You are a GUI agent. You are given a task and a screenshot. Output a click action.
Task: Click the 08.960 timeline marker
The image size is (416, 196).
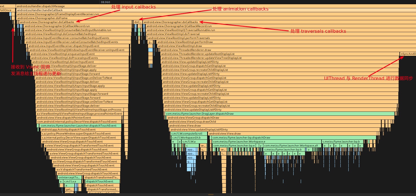105,2
